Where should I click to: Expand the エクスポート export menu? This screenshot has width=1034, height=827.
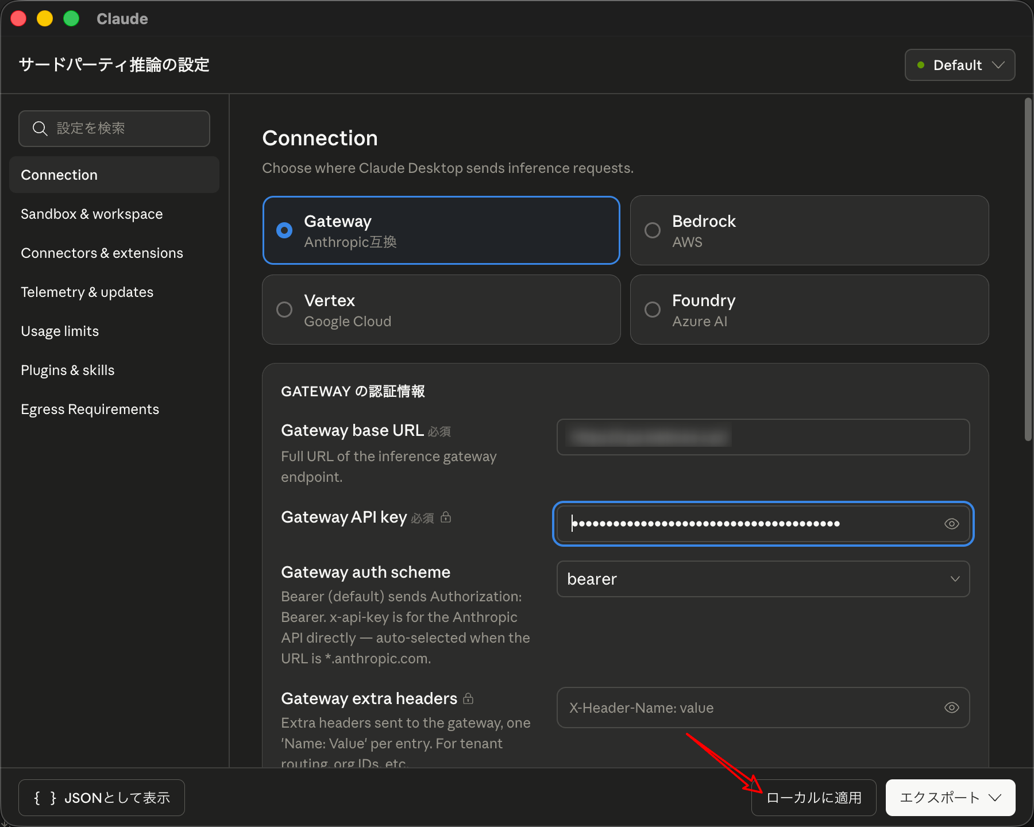point(951,798)
